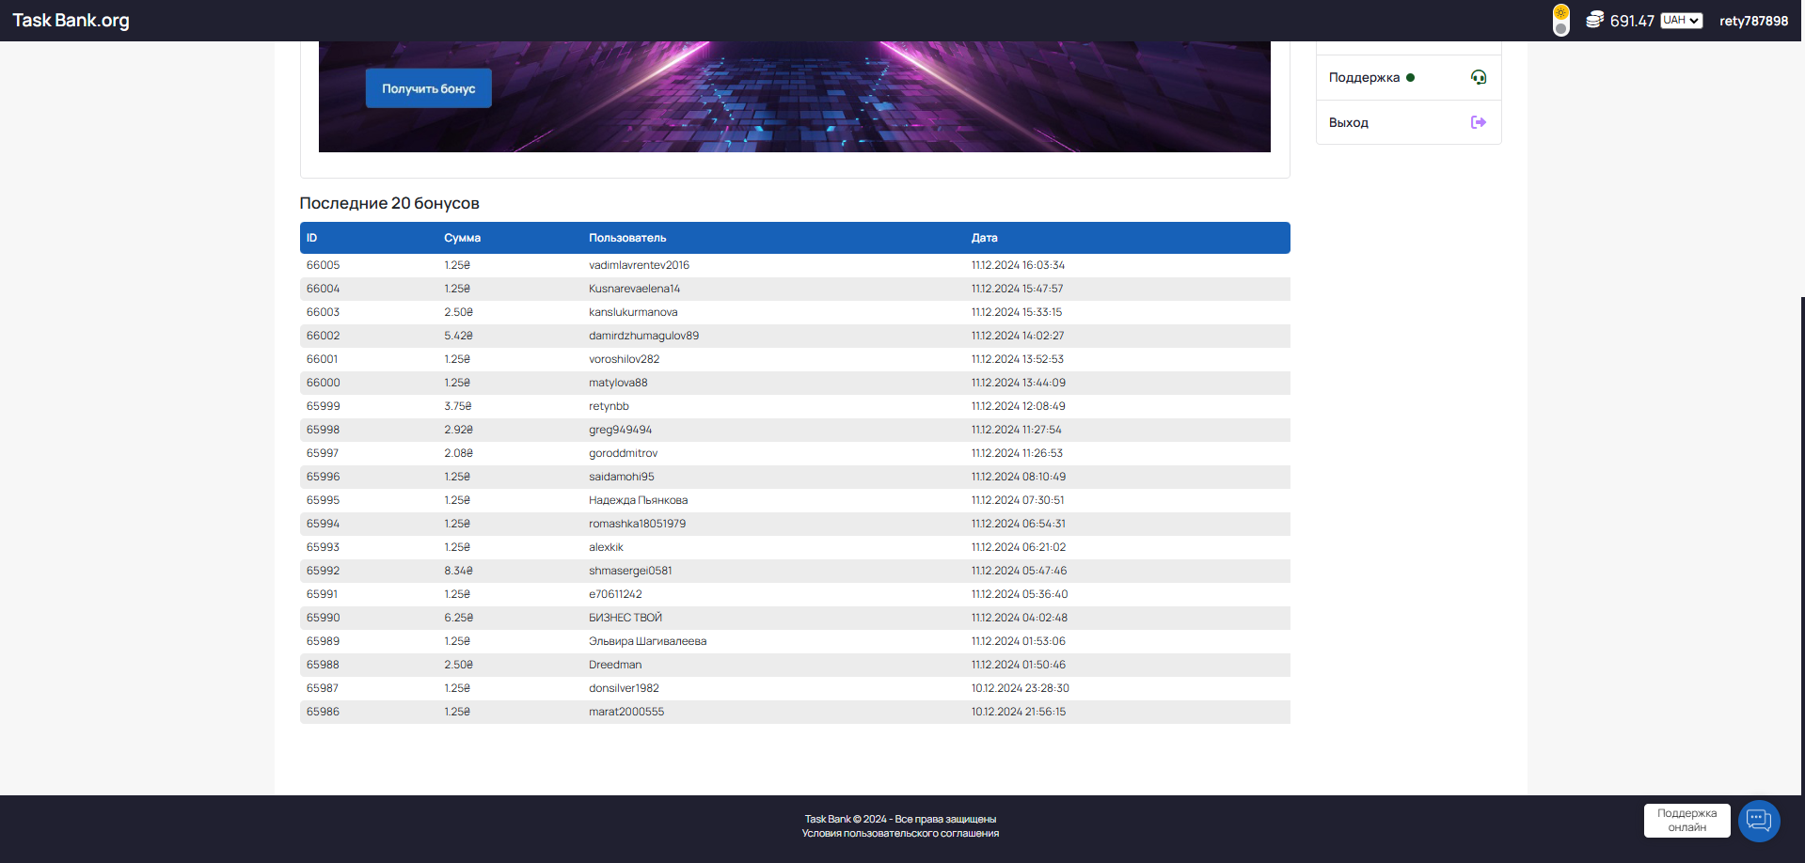Go to Task Bank.org home logo
Image resolution: width=1805 pixels, height=863 pixels.
(x=71, y=21)
